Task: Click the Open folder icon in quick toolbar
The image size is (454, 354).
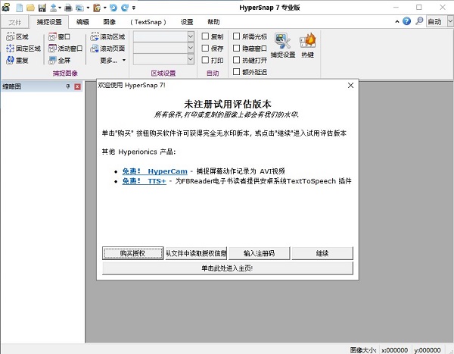Action: tap(30, 8)
